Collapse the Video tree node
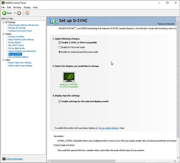 3,60
